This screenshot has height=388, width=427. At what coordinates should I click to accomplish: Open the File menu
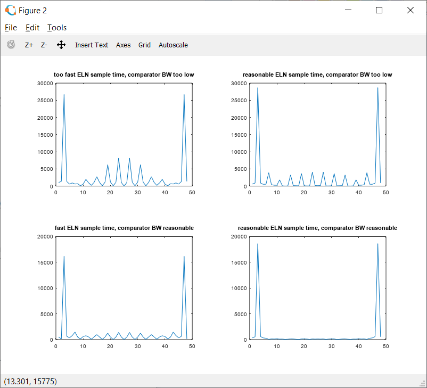point(11,28)
